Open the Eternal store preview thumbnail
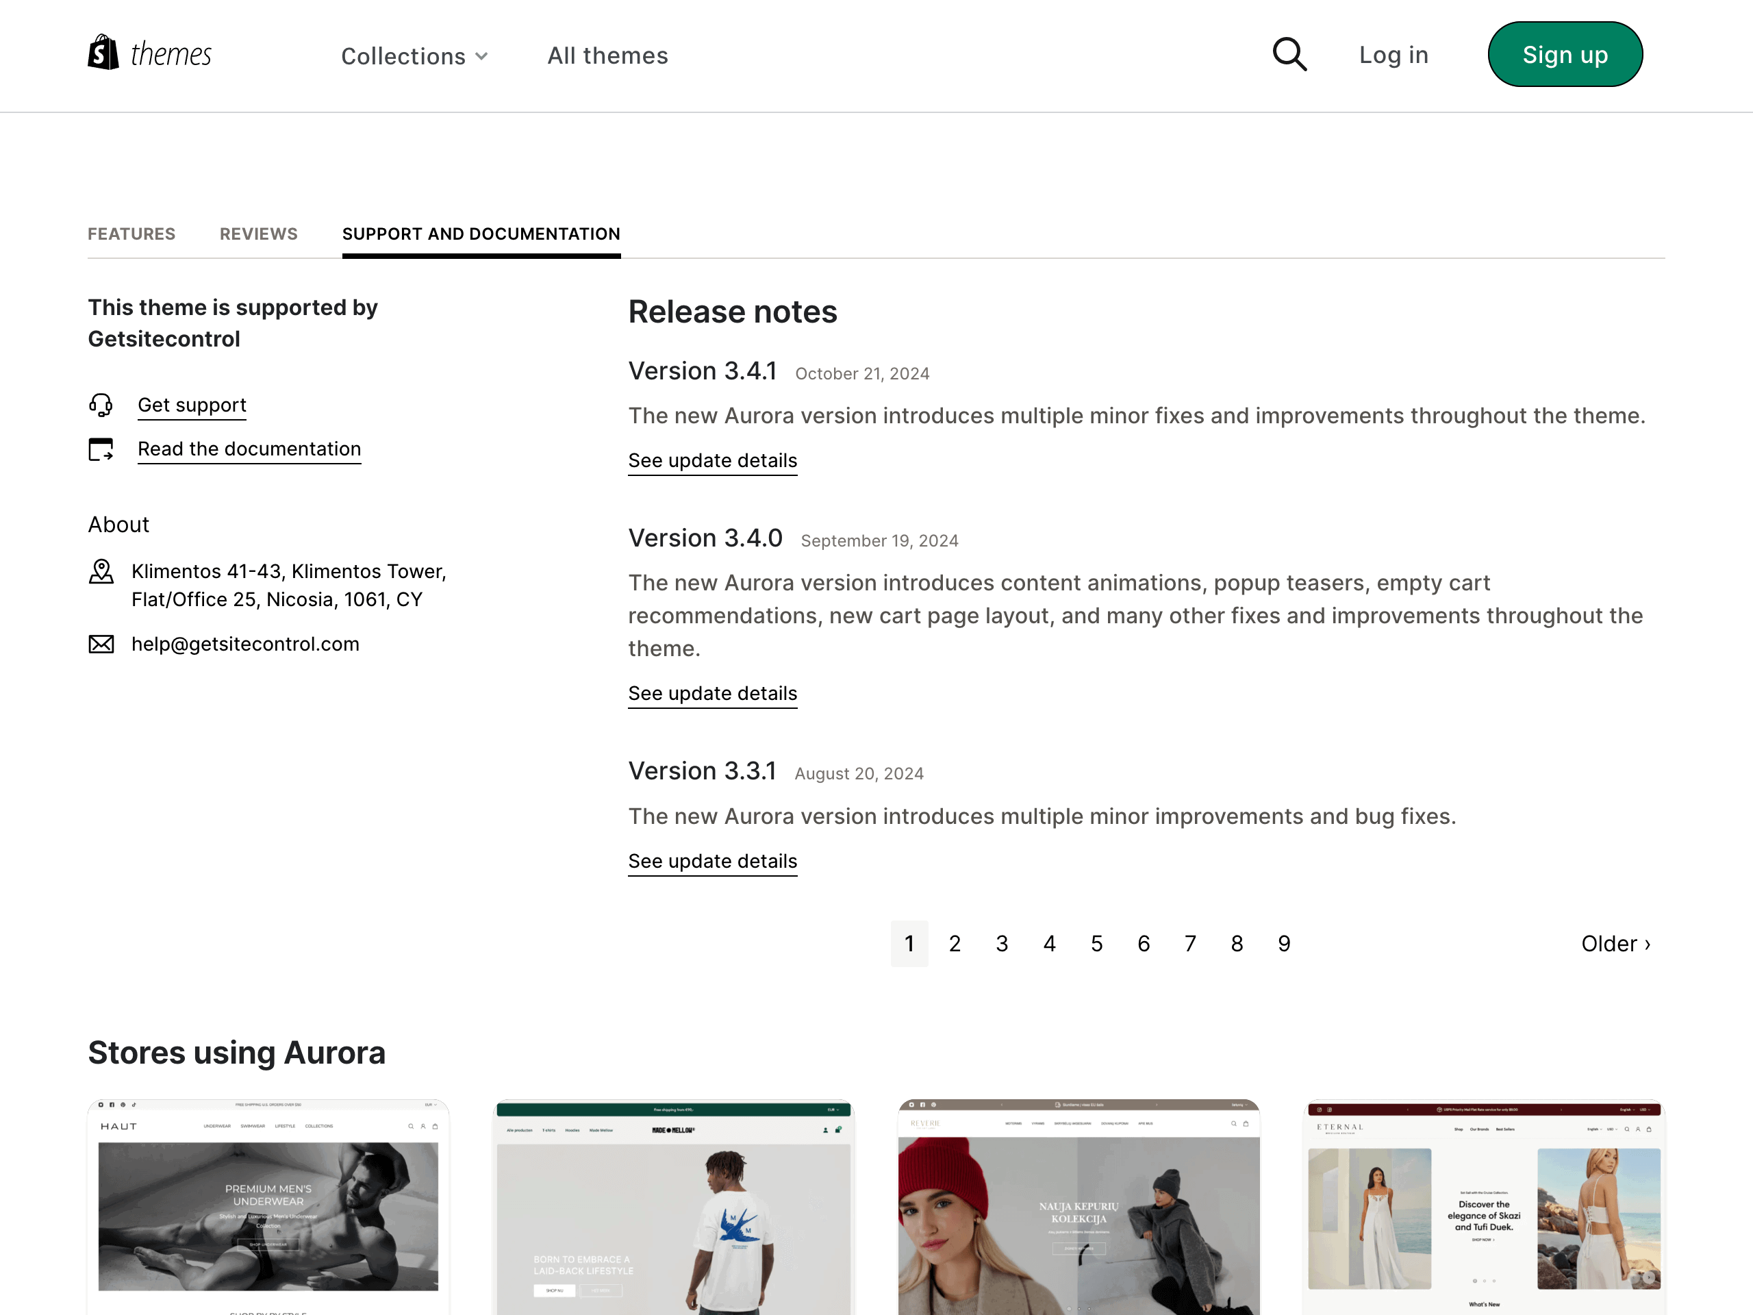Screen dimensions: 1753x1315 click(x=1484, y=1205)
